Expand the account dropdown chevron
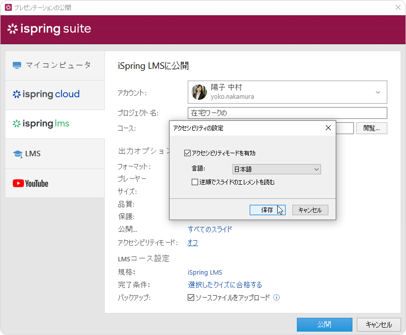The height and width of the screenshot is (335, 406). point(378,92)
